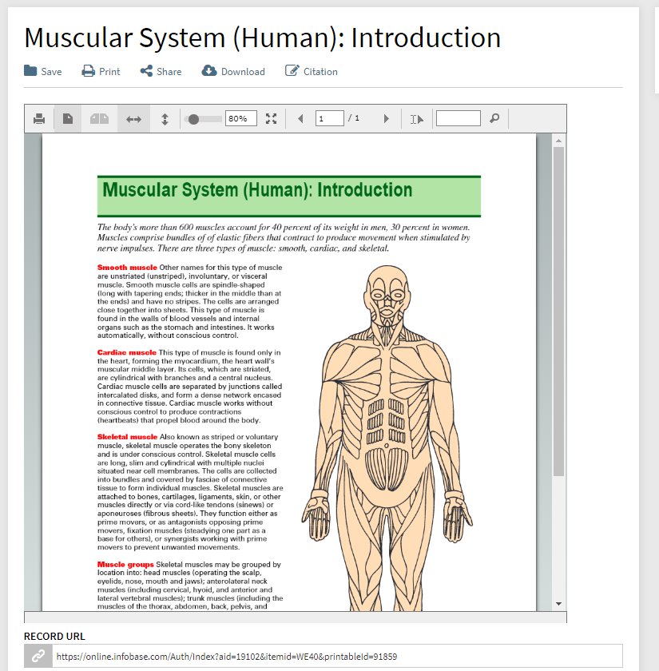
Task: Open the Citation link text
Action: (x=320, y=72)
